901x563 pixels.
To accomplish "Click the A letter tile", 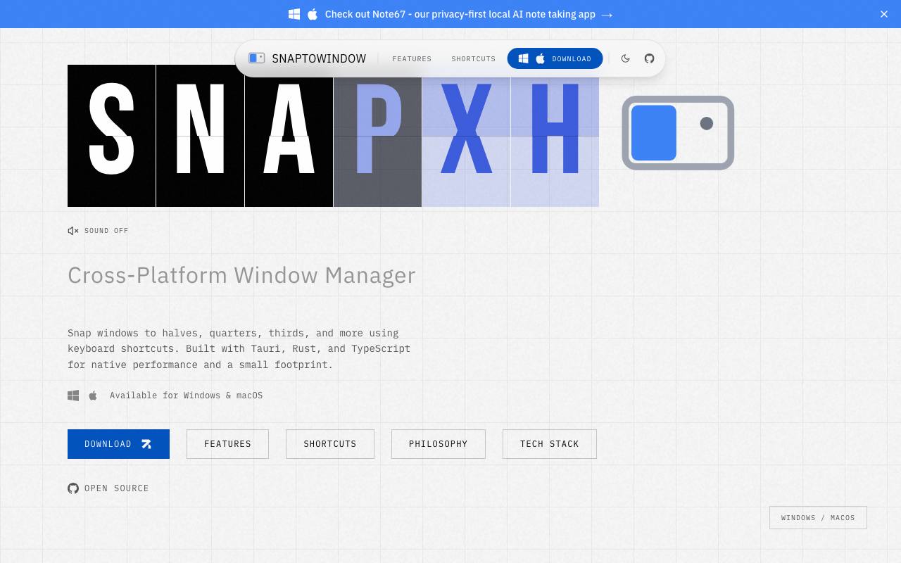I will pos(289,136).
